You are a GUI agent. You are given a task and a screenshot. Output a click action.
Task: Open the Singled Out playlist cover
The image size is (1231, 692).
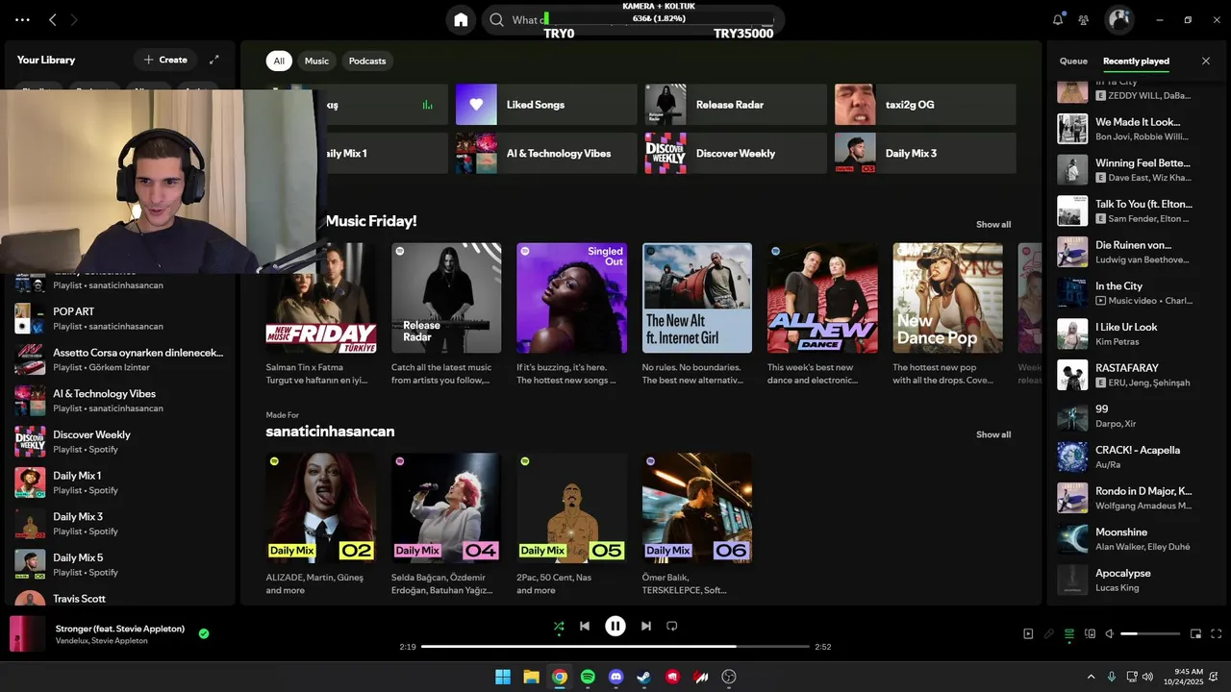click(571, 298)
